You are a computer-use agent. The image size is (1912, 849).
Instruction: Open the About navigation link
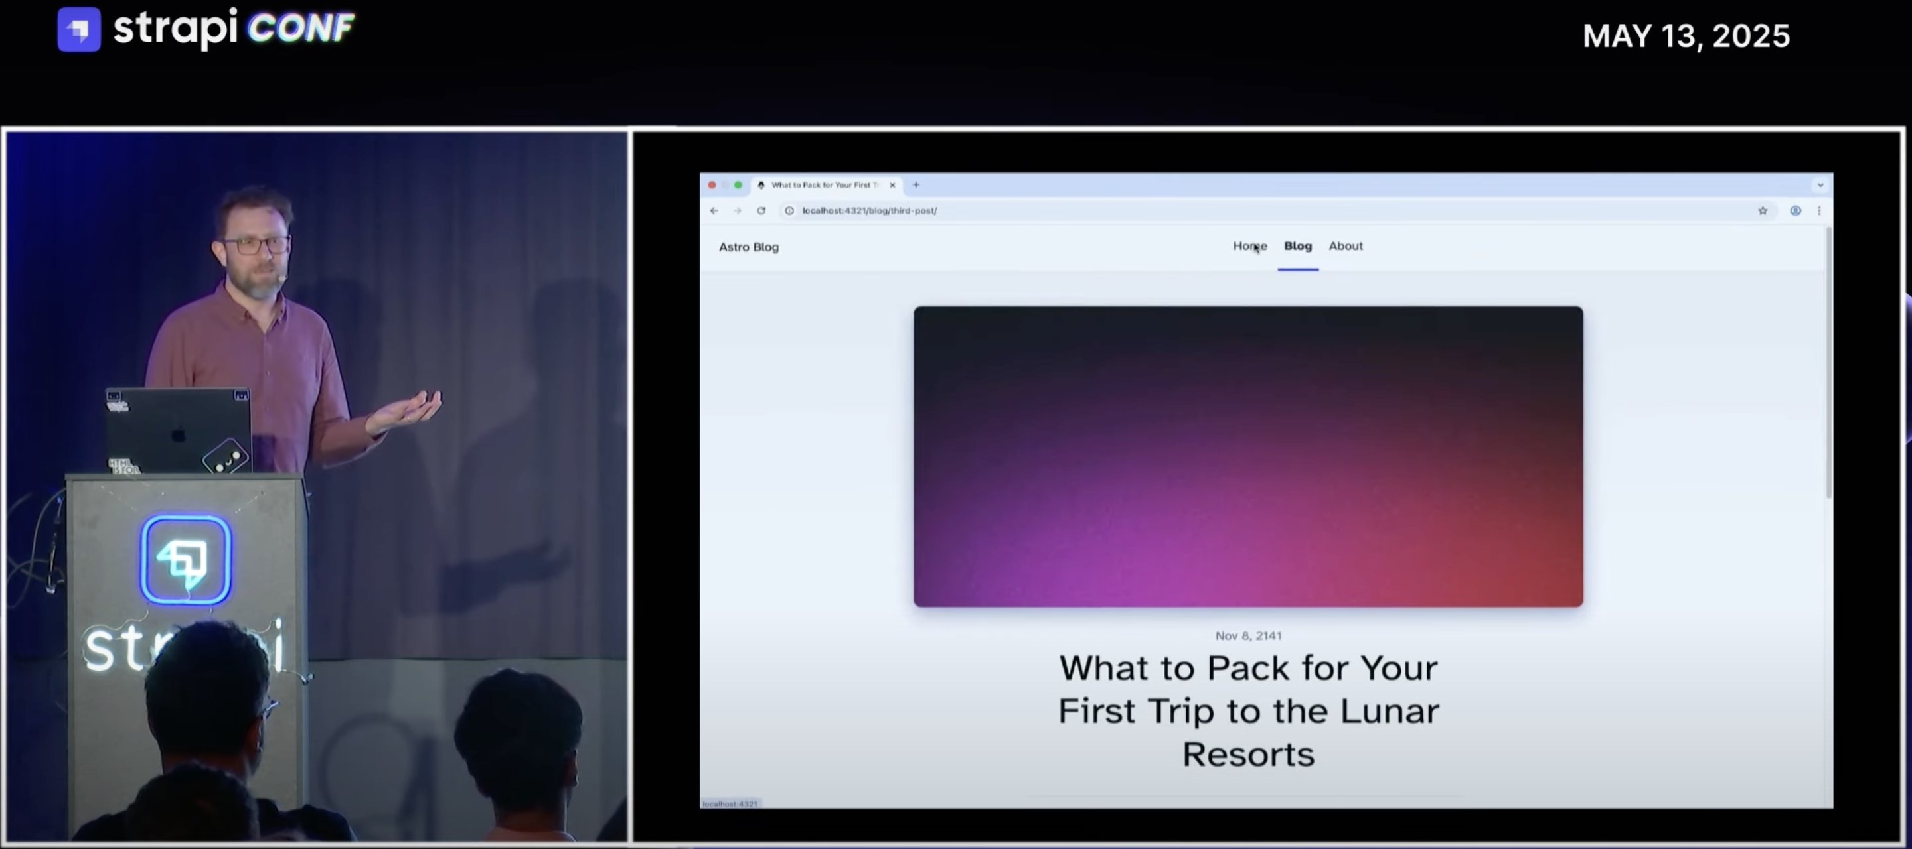[x=1346, y=246]
